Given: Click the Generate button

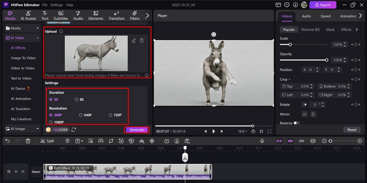Looking at the screenshot, I should tap(136, 130).
